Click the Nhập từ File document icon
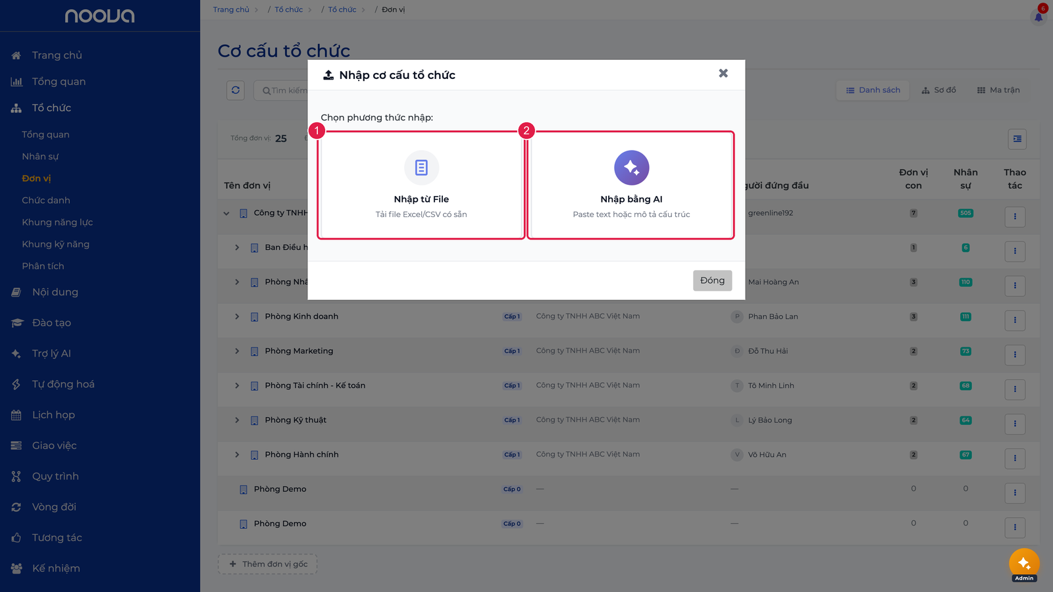 pos(421,168)
